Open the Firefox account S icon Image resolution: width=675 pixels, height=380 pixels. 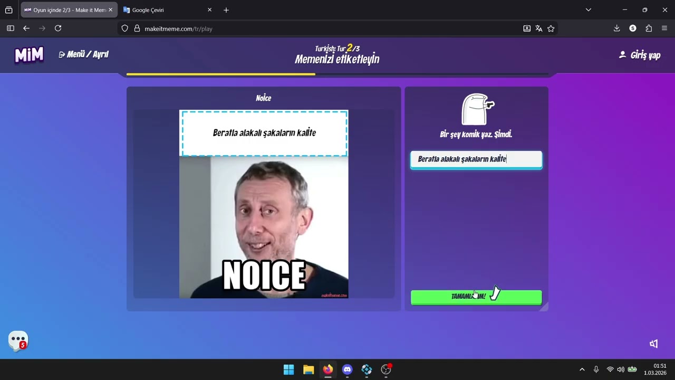click(x=633, y=28)
